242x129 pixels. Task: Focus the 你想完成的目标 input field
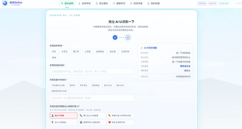(x=92, y=71)
